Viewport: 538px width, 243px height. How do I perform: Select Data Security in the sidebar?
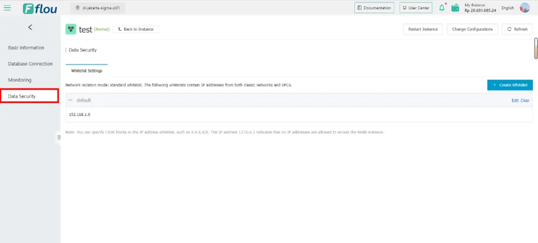click(x=29, y=96)
